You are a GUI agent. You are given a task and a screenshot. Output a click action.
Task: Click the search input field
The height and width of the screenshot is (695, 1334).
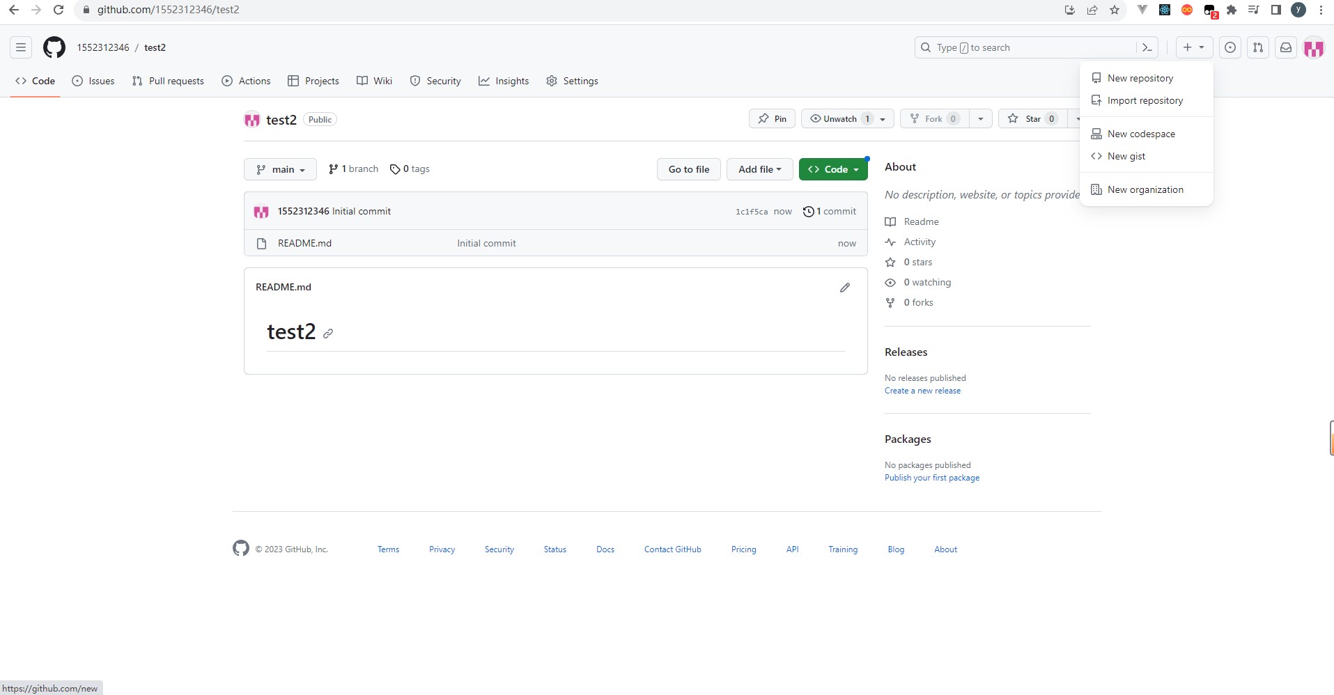click(x=1031, y=47)
